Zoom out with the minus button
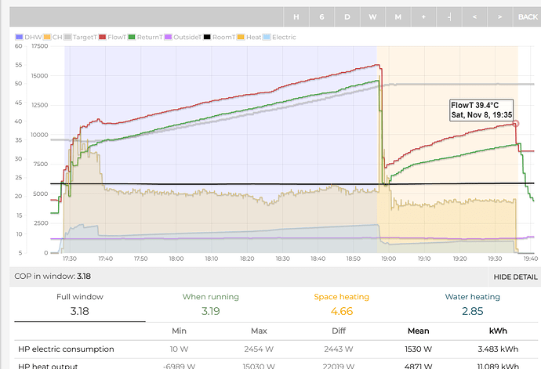 pos(448,16)
